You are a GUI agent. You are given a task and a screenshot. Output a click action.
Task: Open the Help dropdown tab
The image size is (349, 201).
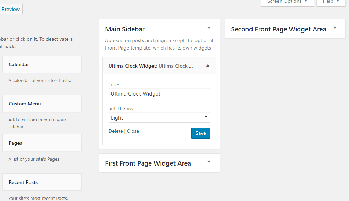point(331,2)
